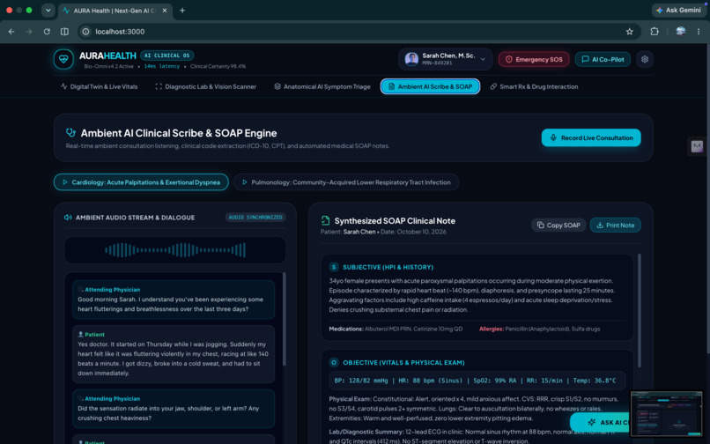Click the S badge of Subjective section
Screen dimensions: 710x444
point(334,267)
